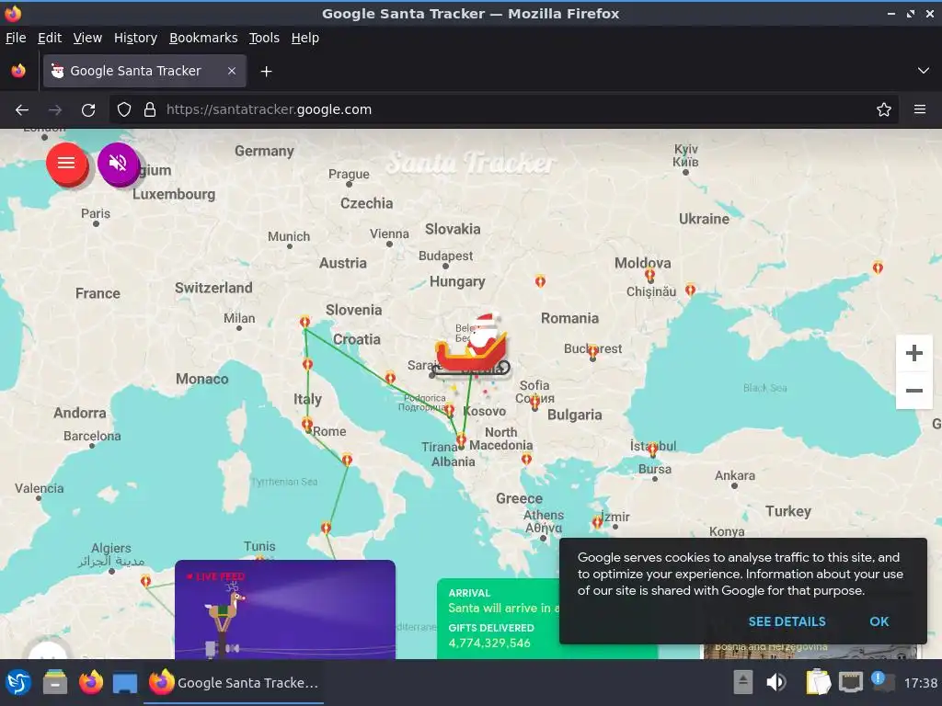Click gift marker near Algiers
Image resolution: width=942 pixels, height=706 pixels.
tap(145, 581)
